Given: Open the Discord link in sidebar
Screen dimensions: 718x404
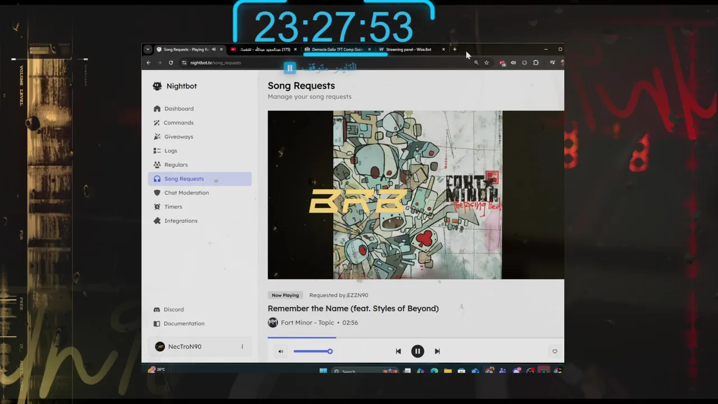Looking at the screenshot, I should coord(200,309).
